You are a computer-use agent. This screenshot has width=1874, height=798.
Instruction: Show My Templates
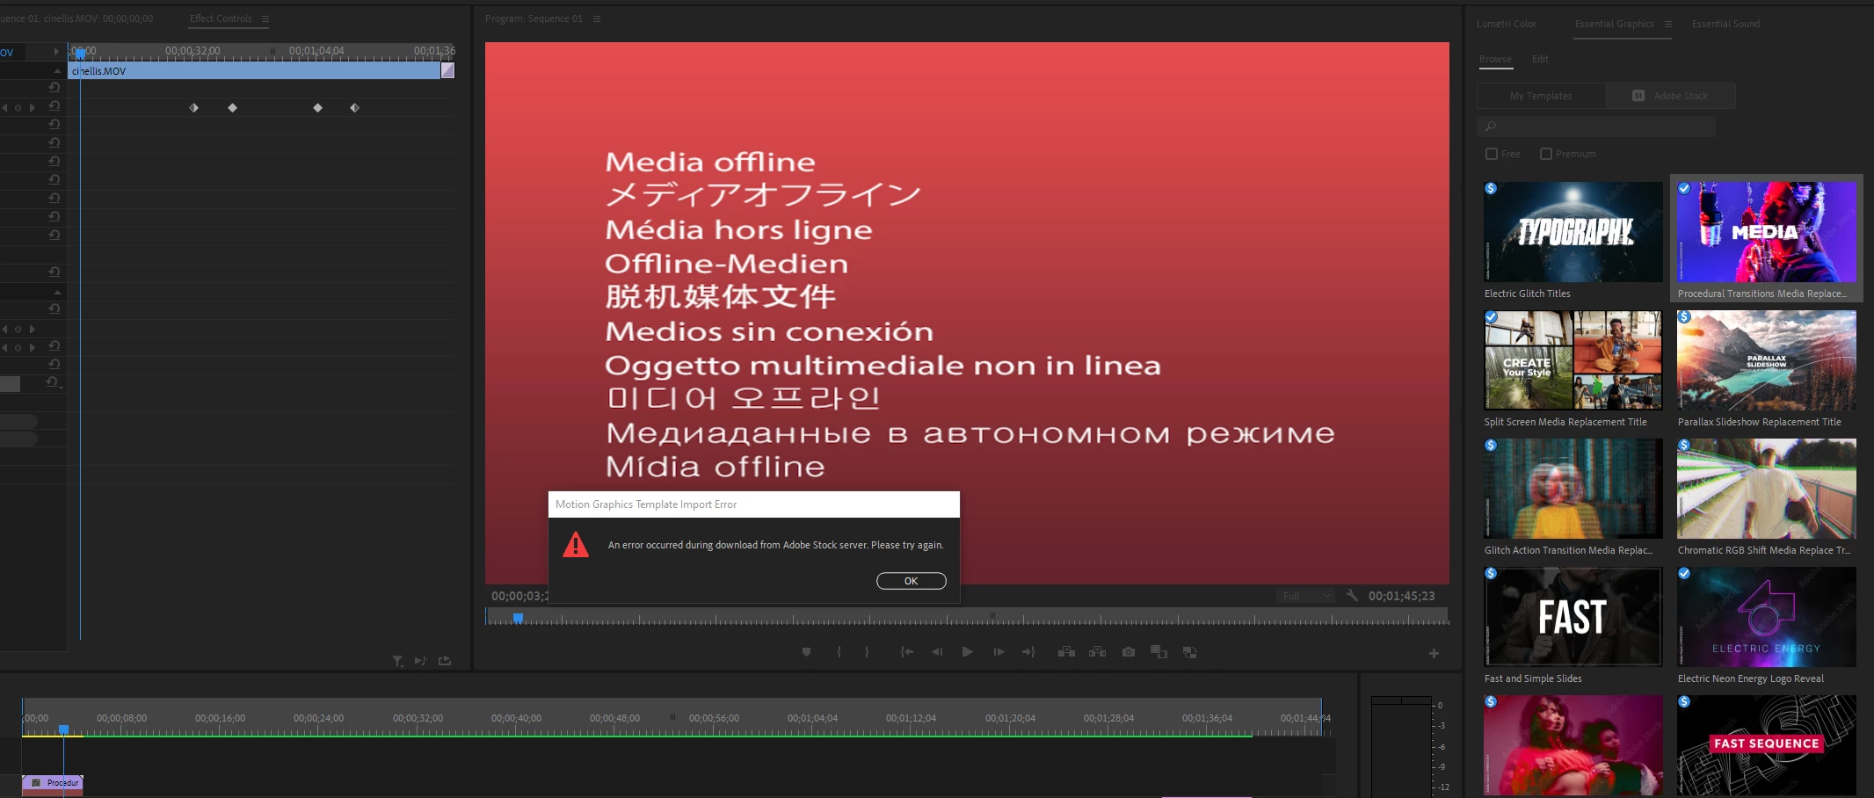[1541, 96]
